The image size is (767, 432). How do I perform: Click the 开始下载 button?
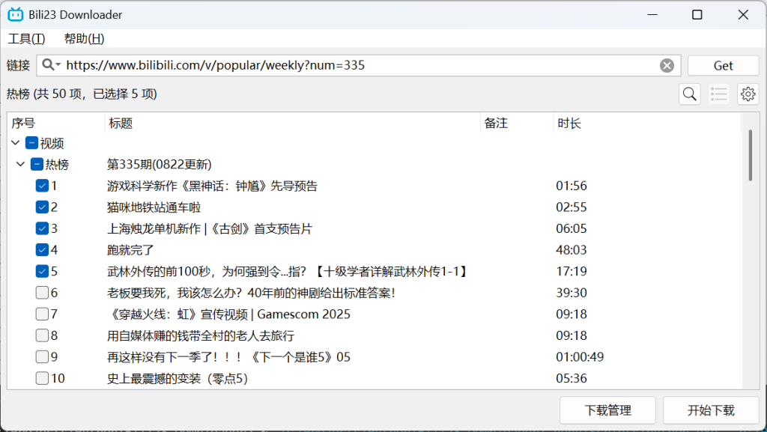tap(710, 410)
